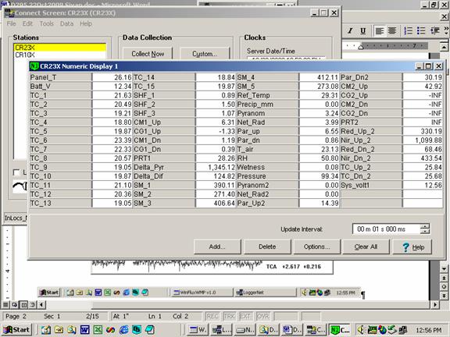The height and width of the screenshot is (337, 450).
Task: Increase Update Interval with up spinner
Action: click(425, 226)
